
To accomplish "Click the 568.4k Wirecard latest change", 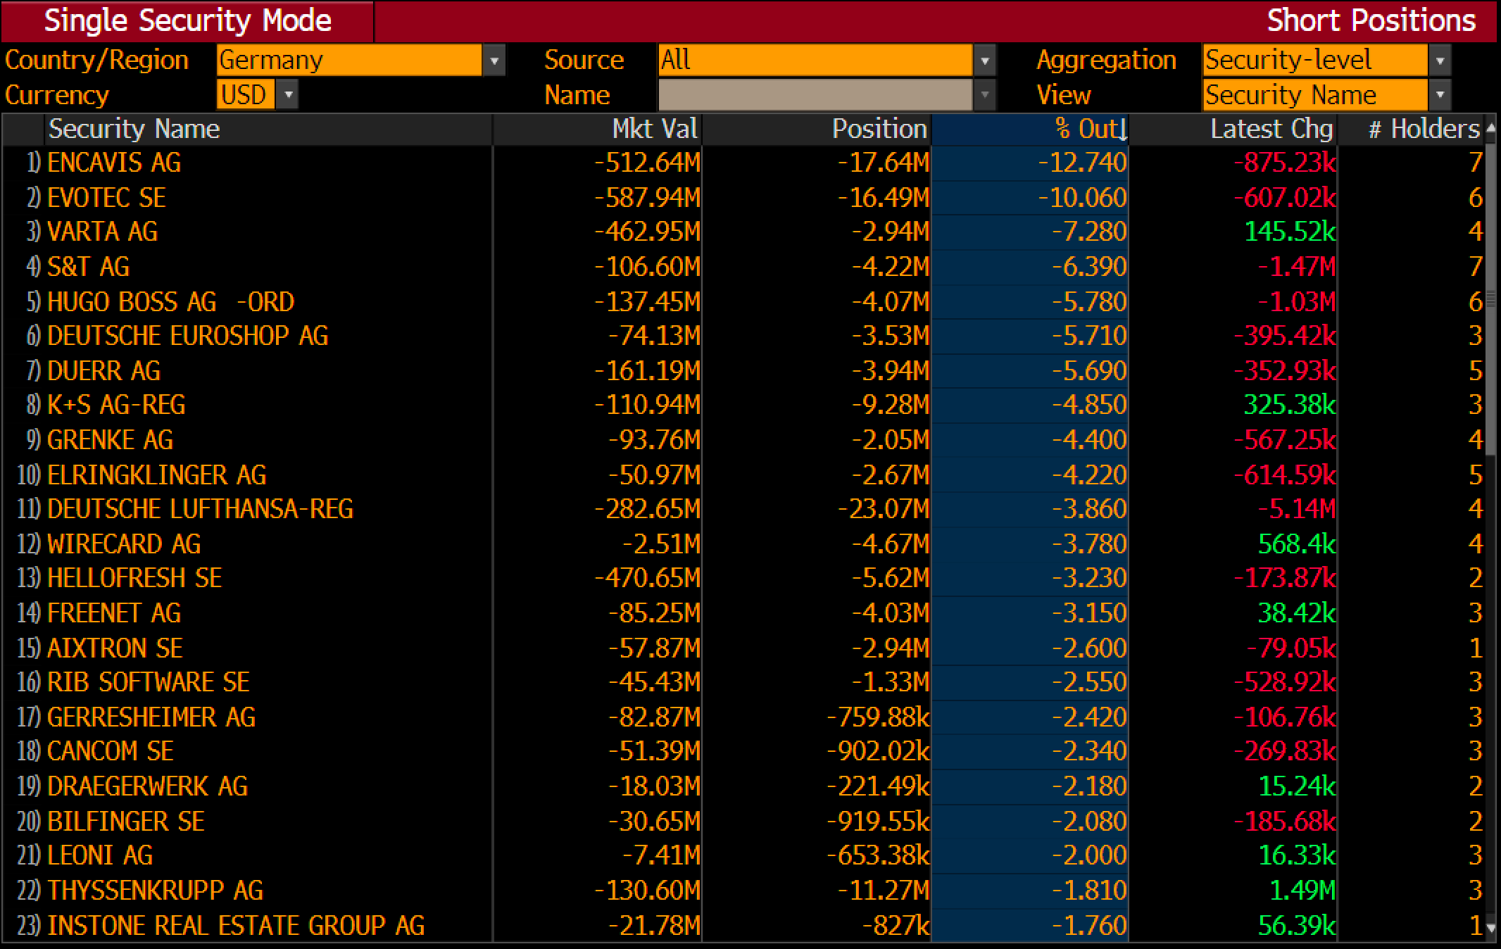I will 1297,543.
